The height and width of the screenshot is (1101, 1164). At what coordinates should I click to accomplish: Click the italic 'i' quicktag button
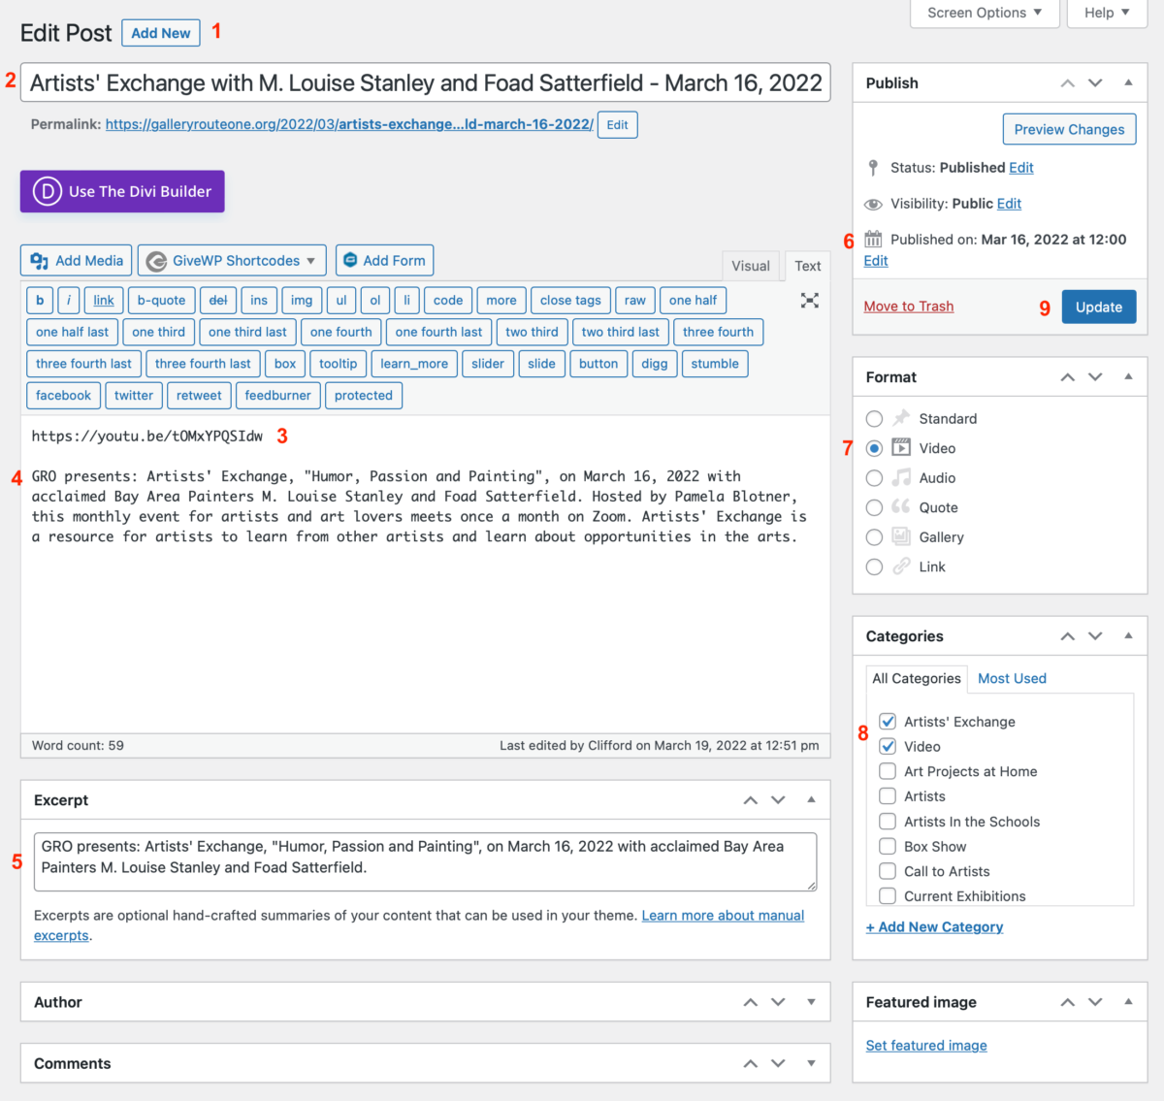[69, 301]
